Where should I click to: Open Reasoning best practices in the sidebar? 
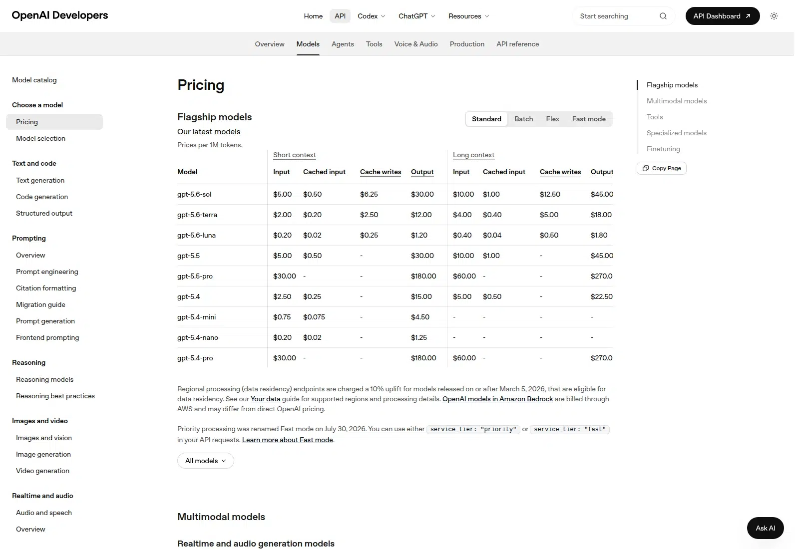(x=55, y=396)
